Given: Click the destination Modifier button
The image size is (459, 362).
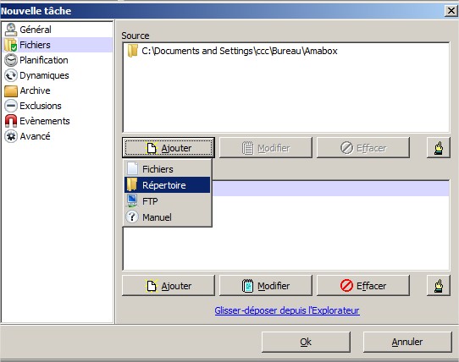Looking at the screenshot, I should point(266,285).
